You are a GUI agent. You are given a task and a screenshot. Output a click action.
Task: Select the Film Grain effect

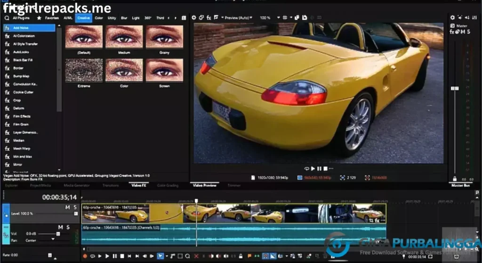(21, 124)
